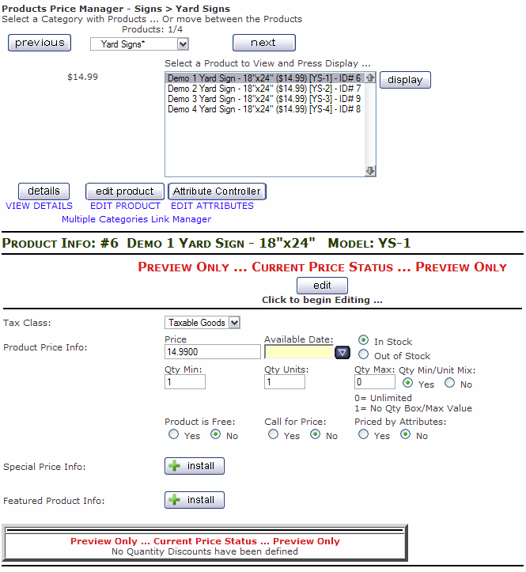Select Demo 4 Yard Sign in list

(x=265, y=108)
